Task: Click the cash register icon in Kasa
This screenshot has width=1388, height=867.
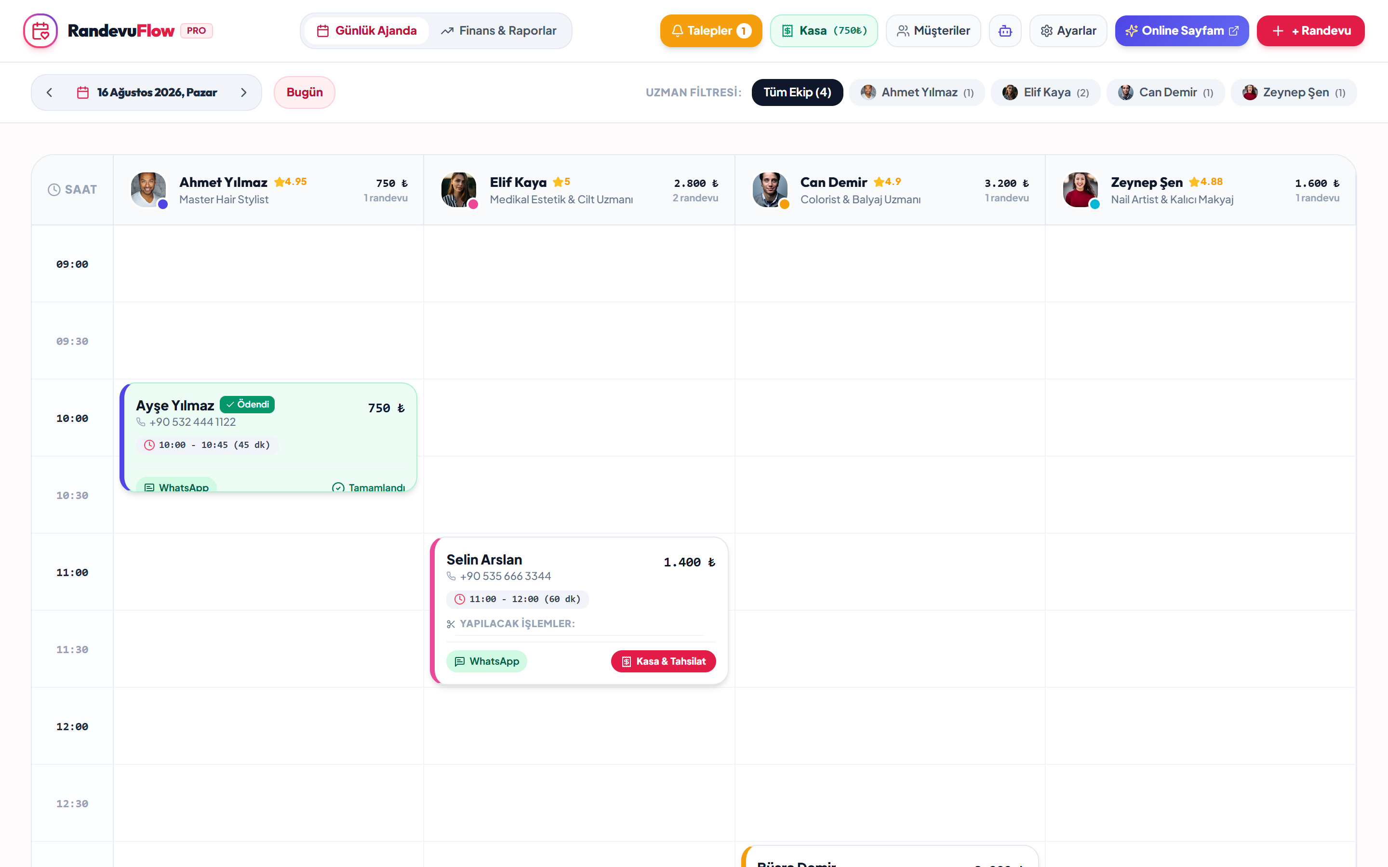Action: [787, 31]
